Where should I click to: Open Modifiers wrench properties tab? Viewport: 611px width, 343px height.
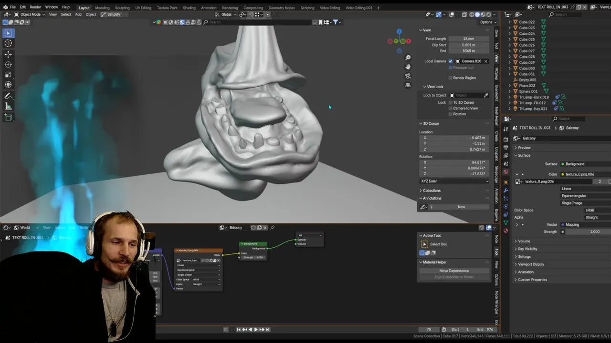506,191
